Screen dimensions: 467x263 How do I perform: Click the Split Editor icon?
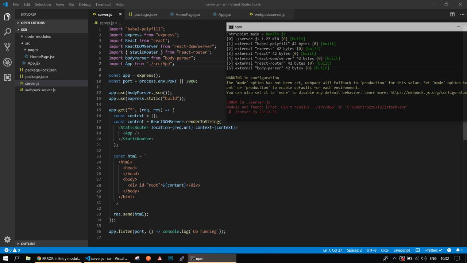452,14
